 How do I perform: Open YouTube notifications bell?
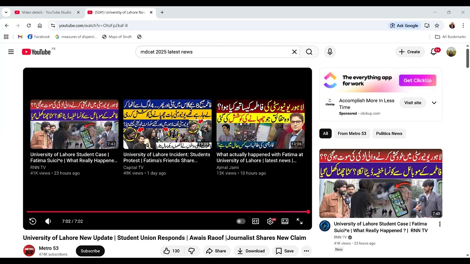[434, 52]
